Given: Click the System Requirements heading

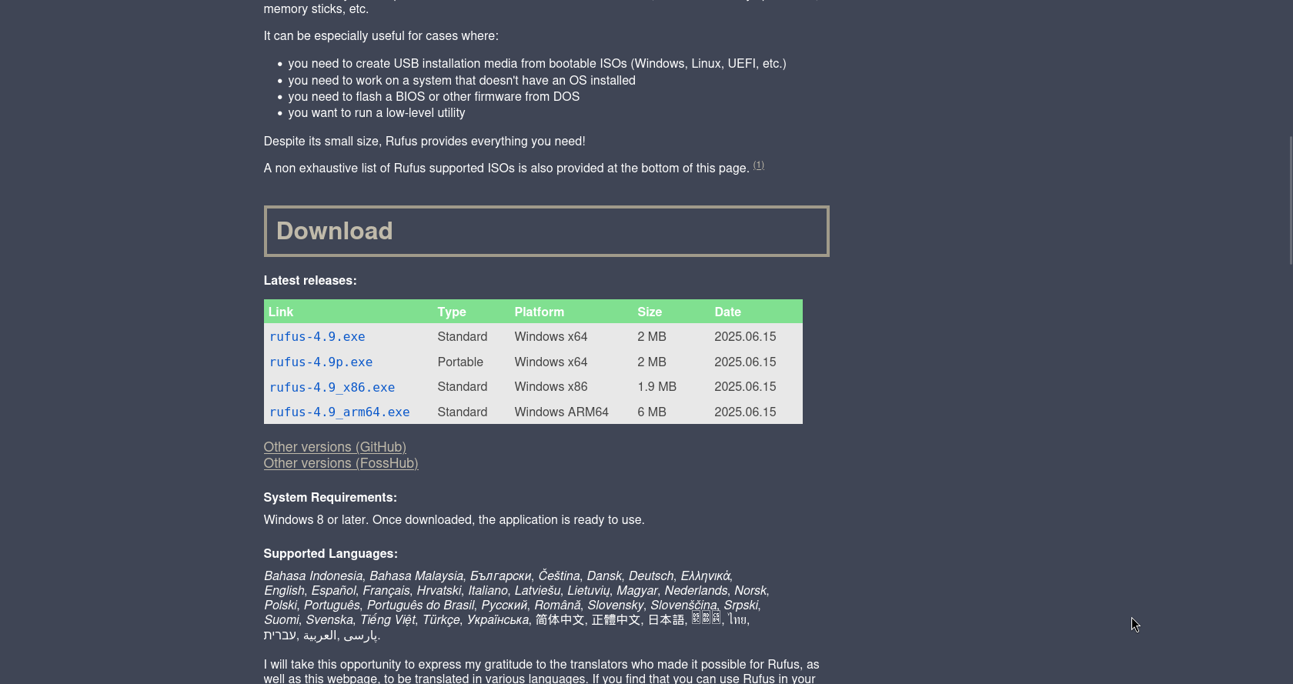Looking at the screenshot, I should click(x=330, y=498).
